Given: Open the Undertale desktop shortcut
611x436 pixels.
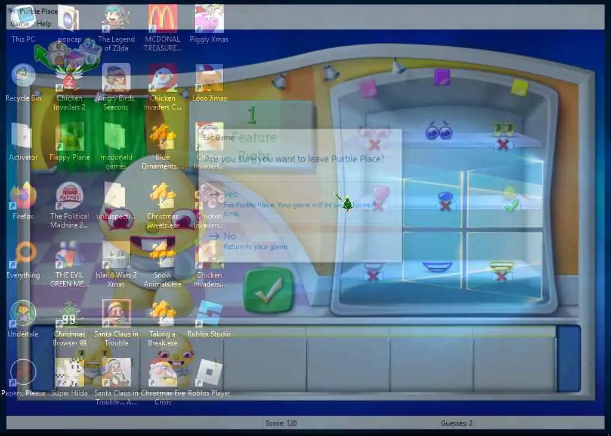Looking at the screenshot, I should pyautogui.click(x=23, y=319).
